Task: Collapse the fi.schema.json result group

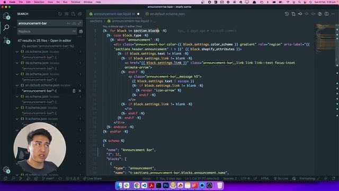Action: click(x=17, y=108)
